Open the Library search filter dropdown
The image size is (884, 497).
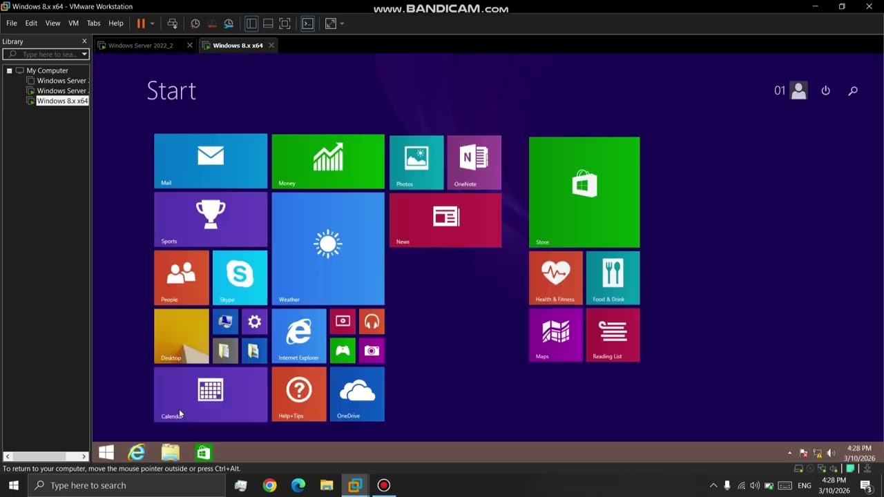(x=84, y=54)
